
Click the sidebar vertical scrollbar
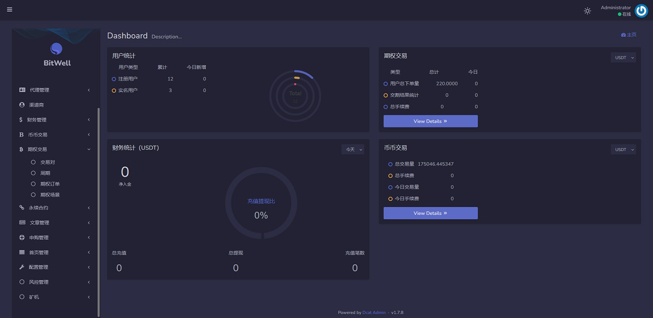[98, 212]
